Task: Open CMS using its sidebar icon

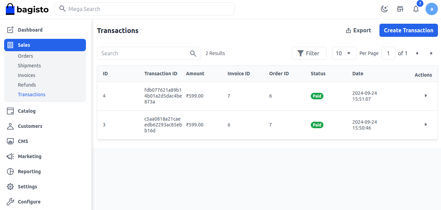Action: (x=10, y=141)
